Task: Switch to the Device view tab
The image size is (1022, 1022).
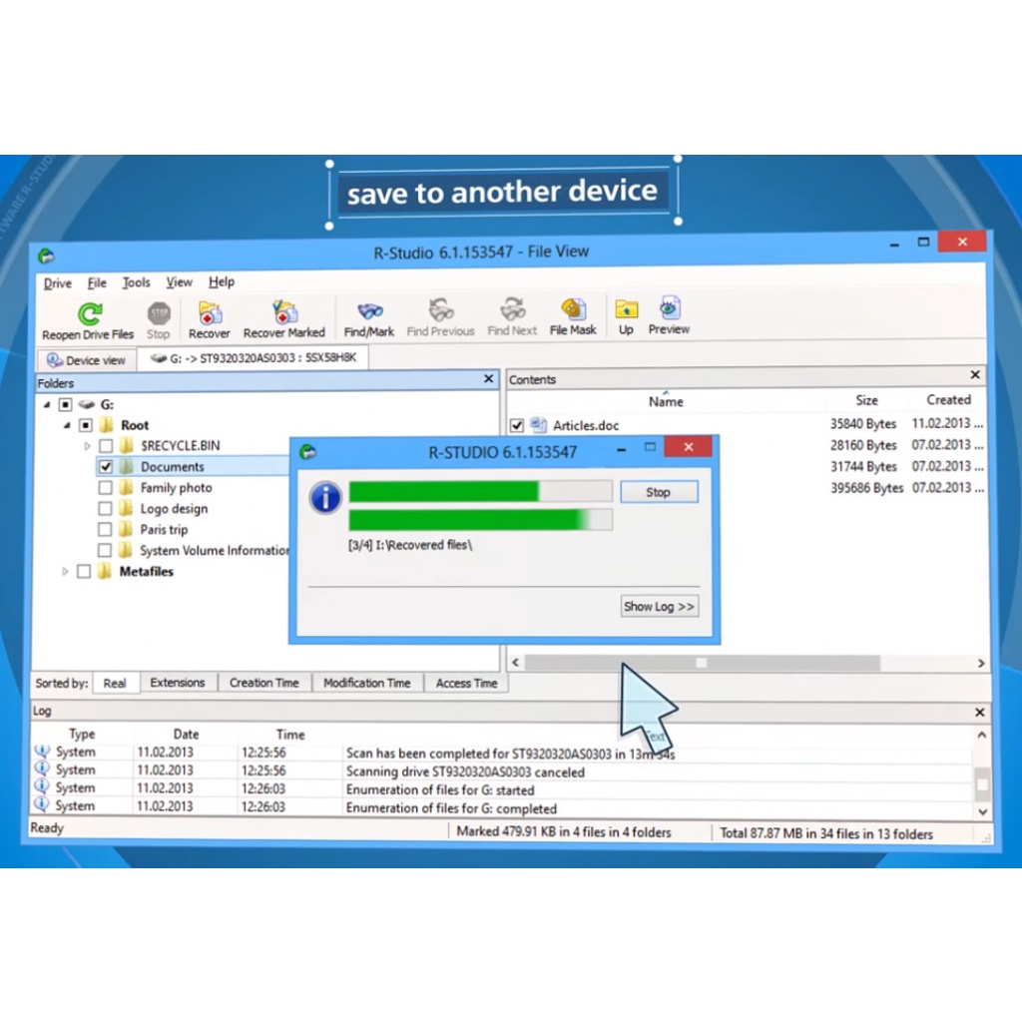Action: (87, 359)
